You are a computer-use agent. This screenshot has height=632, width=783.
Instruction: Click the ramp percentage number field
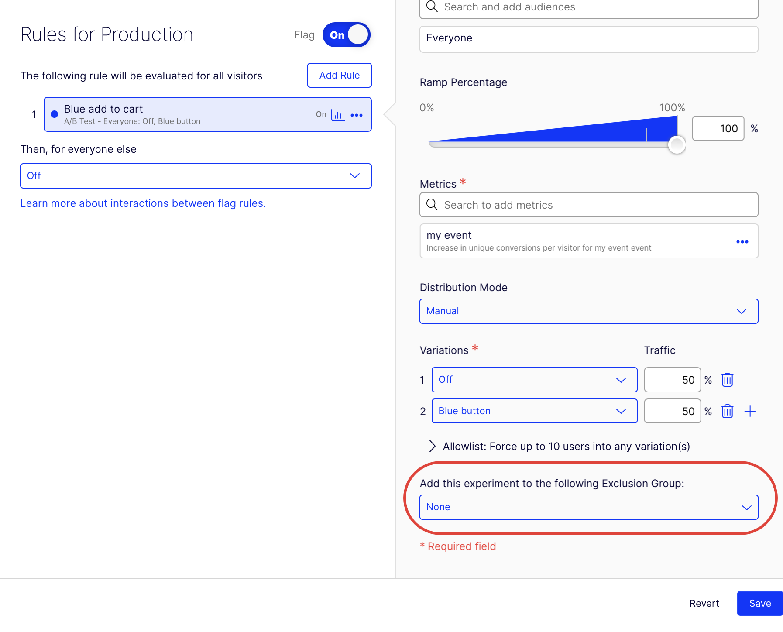(718, 128)
